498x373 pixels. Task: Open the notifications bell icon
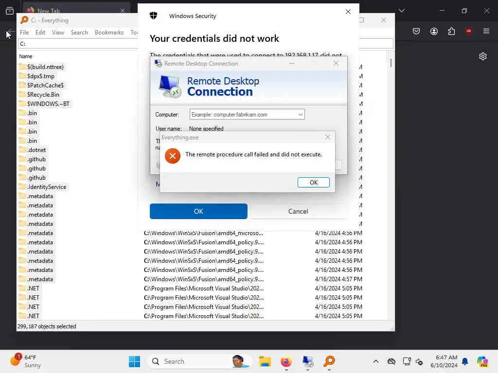[x=465, y=361]
